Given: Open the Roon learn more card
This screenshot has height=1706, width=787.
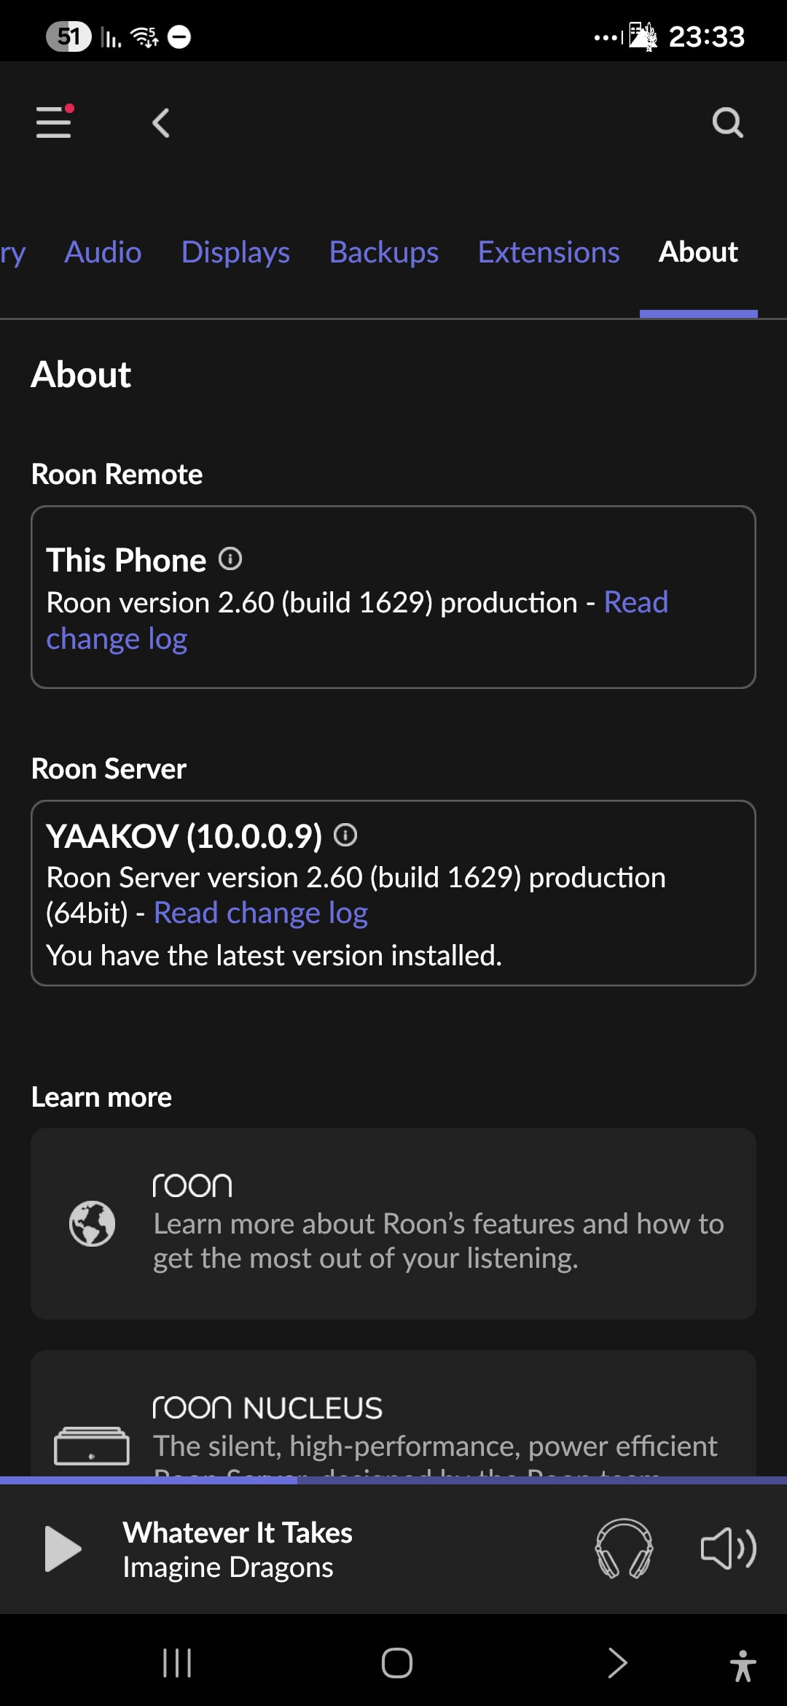Looking at the screenshot, I should click(x=393, y=1223).
